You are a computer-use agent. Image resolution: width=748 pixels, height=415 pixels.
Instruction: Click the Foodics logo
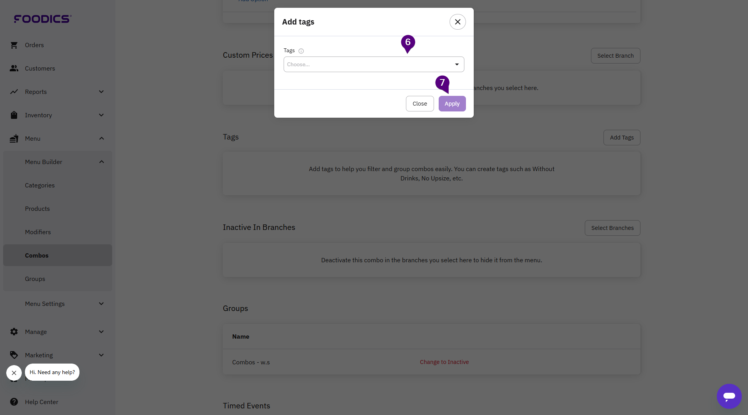tap(42, 19)
